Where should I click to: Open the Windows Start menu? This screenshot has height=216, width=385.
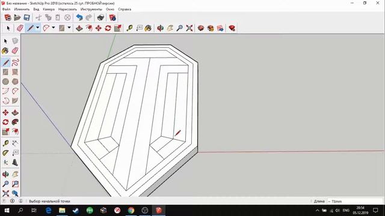click(x=7, y=211)
